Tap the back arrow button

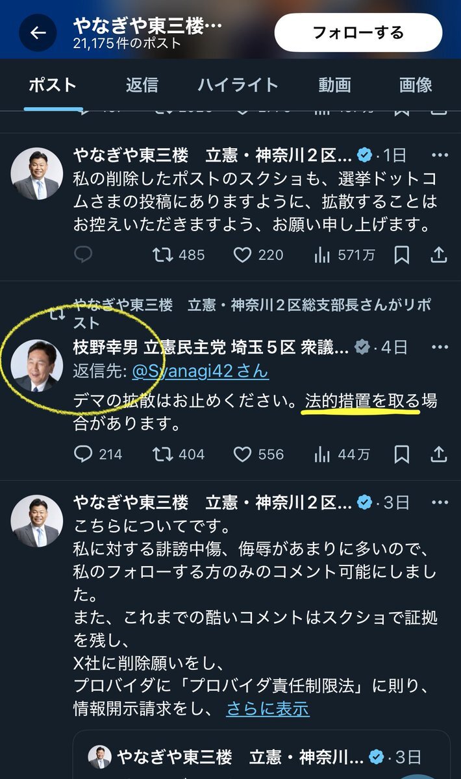38,32
